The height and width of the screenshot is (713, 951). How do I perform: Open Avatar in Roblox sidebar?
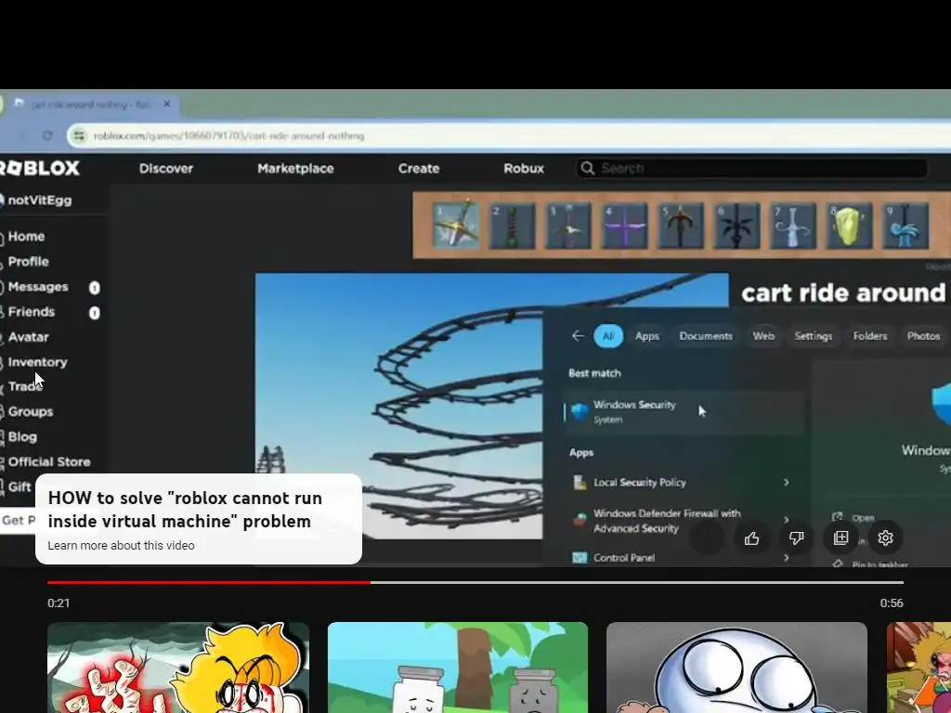[x=28, y=337]
